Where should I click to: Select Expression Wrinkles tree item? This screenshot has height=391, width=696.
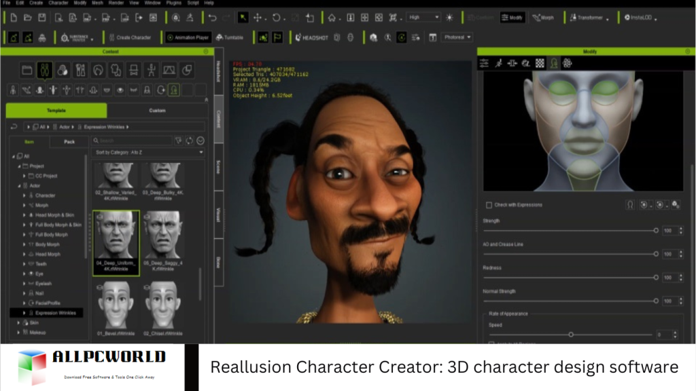[56, 313]
